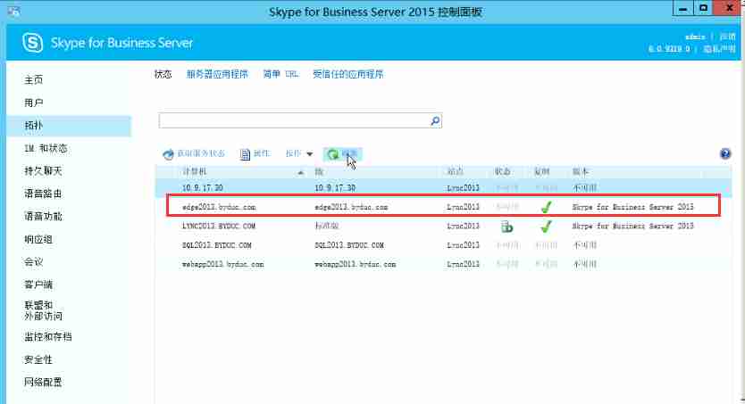Screen dimensions: 745x404
Task: Select computer LYNC2013.BYDUC.COM in the list
Action: click(219, 227)
